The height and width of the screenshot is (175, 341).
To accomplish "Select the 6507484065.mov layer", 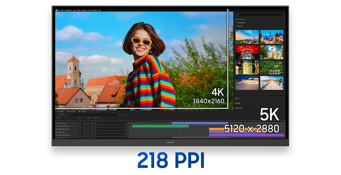I will (x=63, y=129).
